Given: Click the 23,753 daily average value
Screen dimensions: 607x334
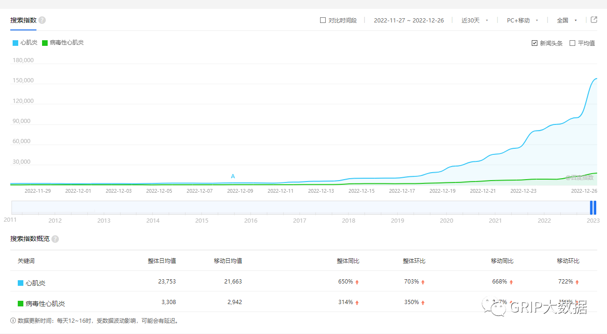Looking at the screenshot, I should coord(167,282).
